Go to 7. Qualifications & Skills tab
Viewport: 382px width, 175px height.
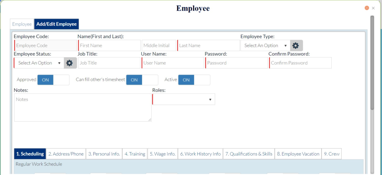(249, 154)
